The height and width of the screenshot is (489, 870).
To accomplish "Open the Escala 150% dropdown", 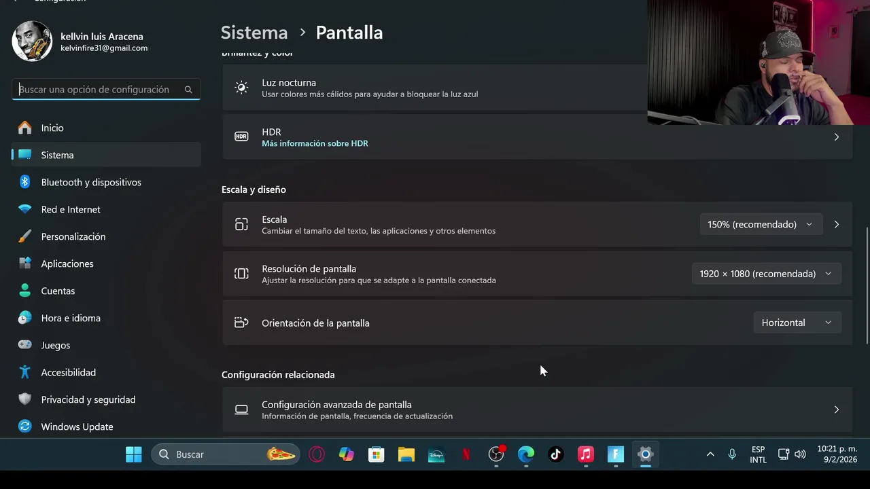I will pos(761,224).
